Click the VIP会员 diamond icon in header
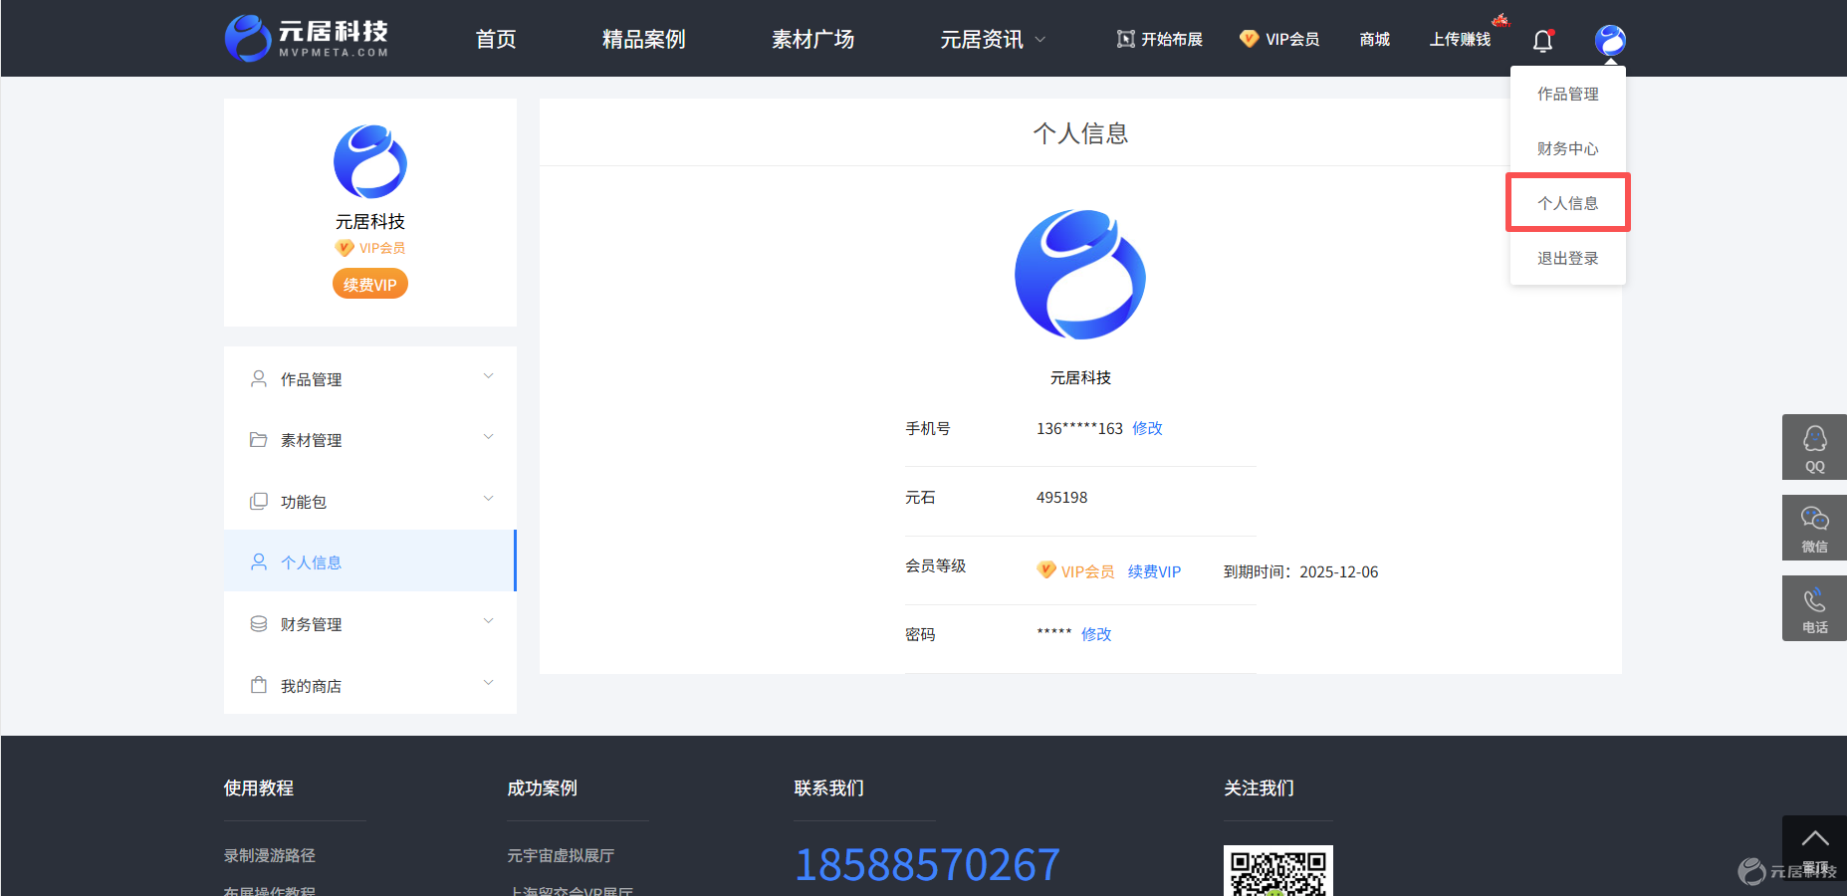 tap(1249, 39)
